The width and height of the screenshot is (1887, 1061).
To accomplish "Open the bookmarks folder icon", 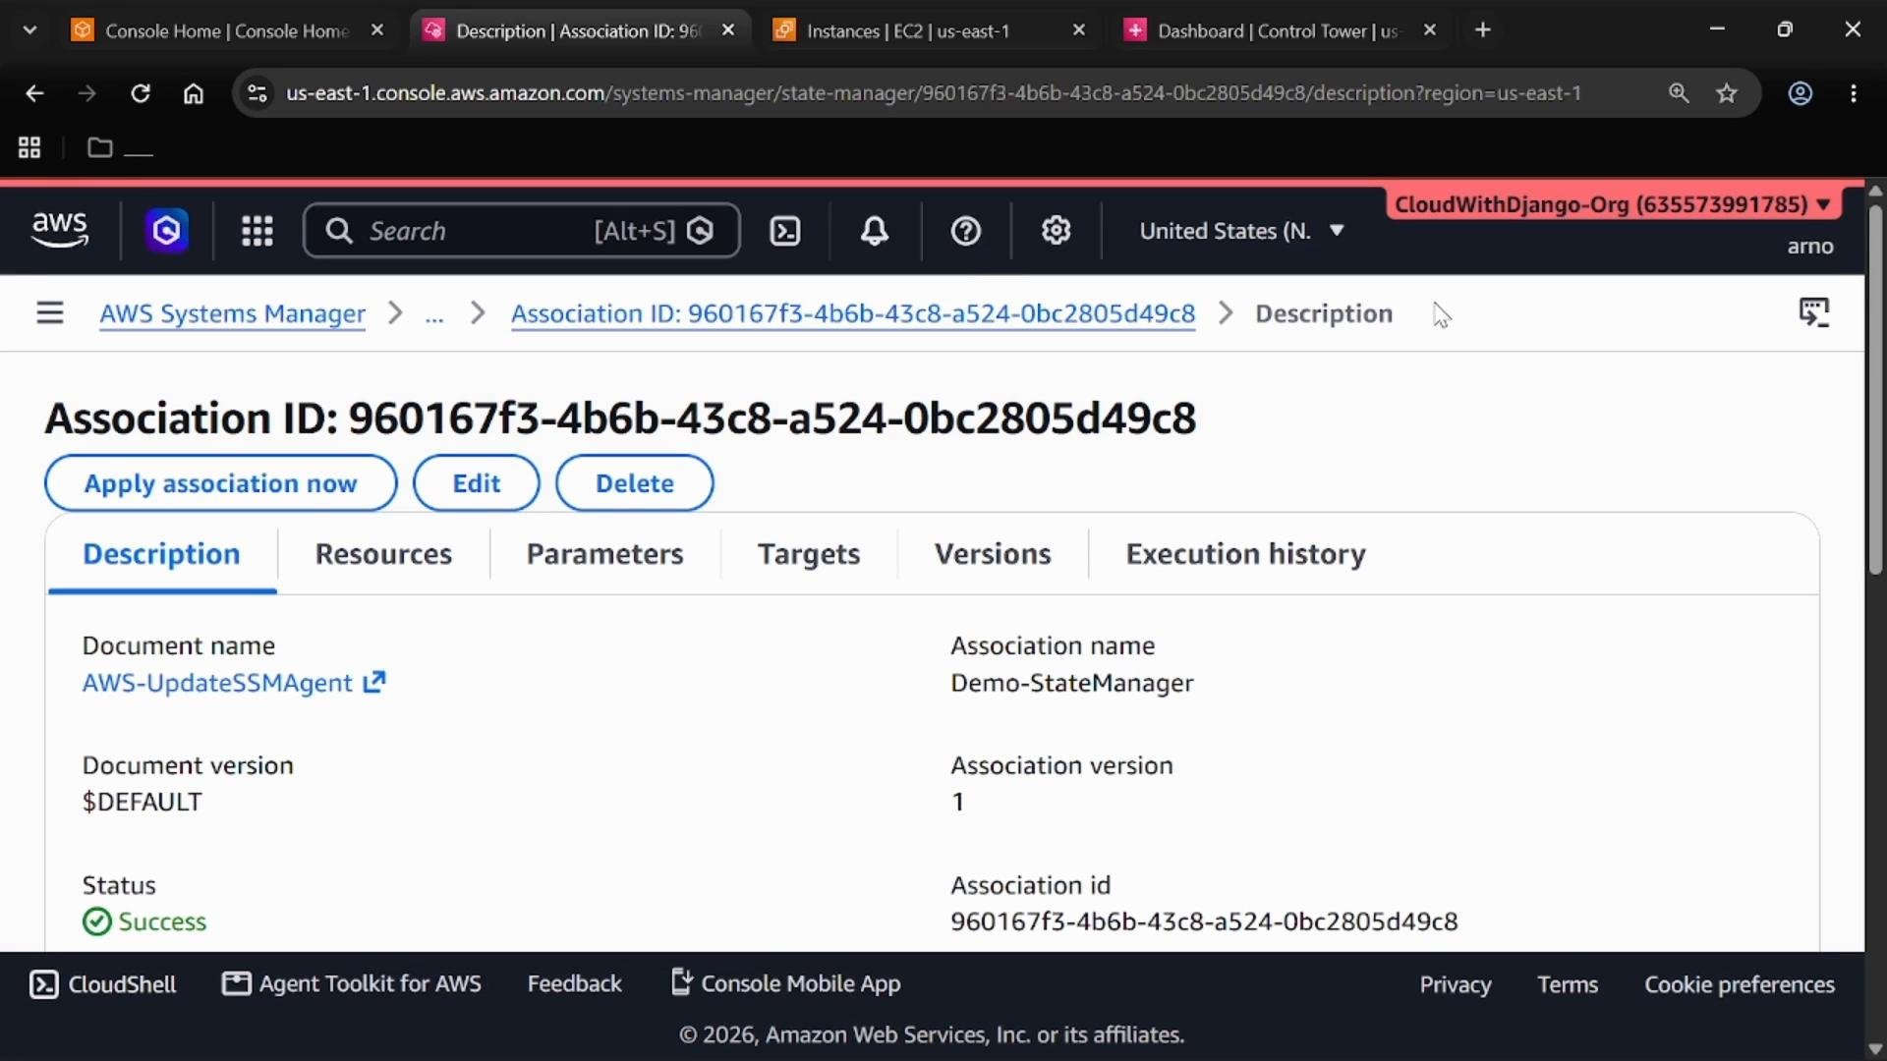I will (99, 147).
